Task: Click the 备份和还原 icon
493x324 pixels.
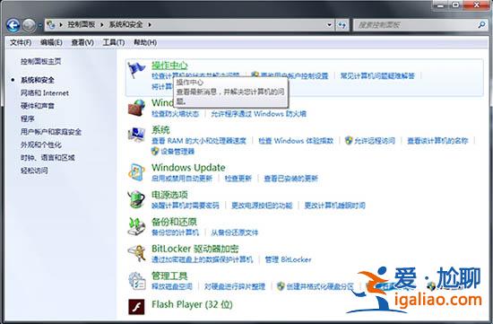Action: [x=136, y=226]
